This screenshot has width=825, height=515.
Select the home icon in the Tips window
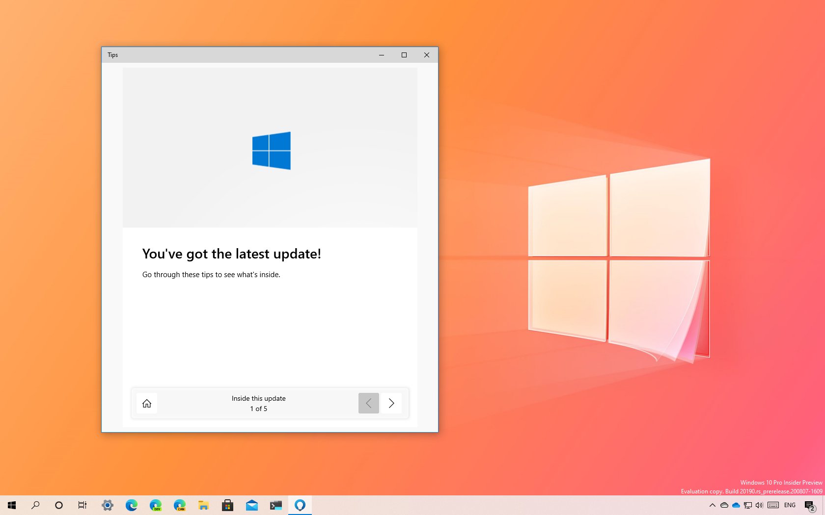[x=146, y=403]
